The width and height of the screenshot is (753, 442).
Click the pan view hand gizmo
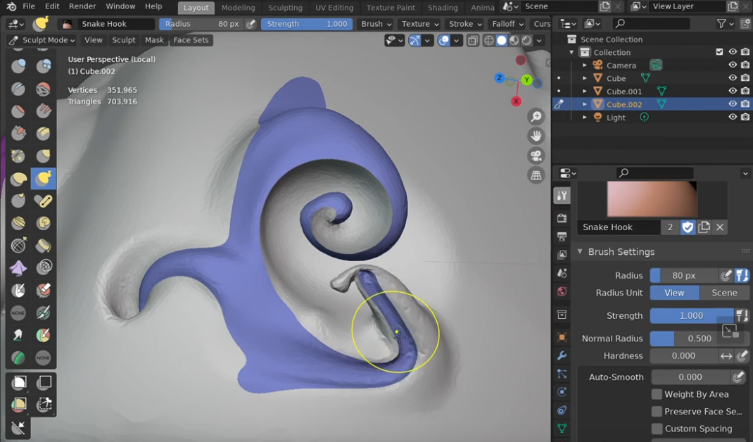(x=536, y=137)
